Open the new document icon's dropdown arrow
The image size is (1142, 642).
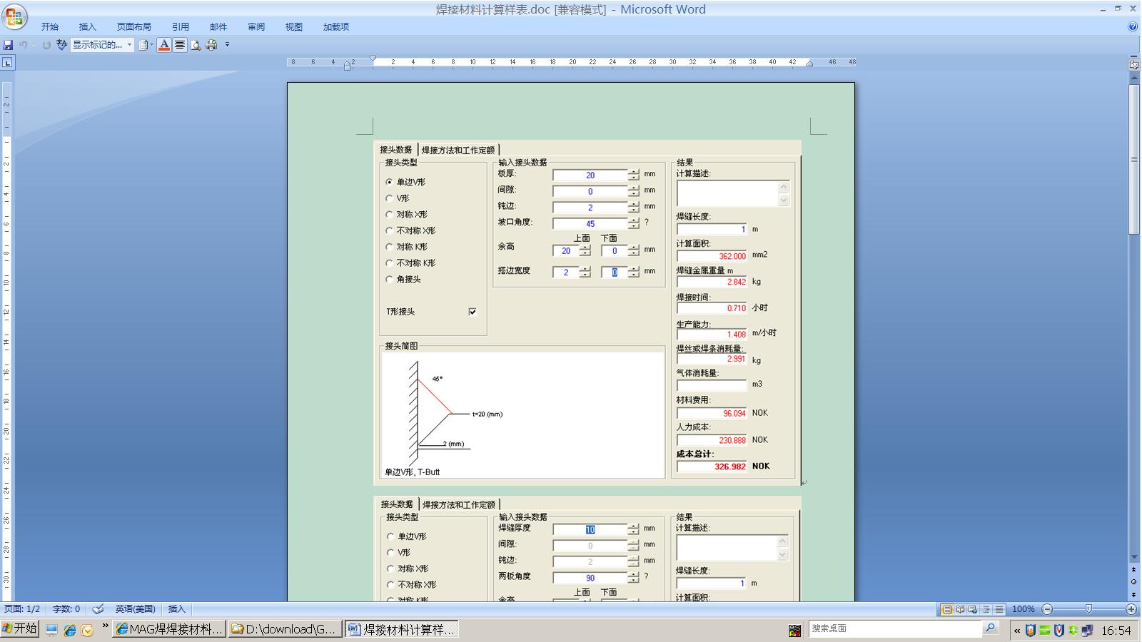point(151,45)
